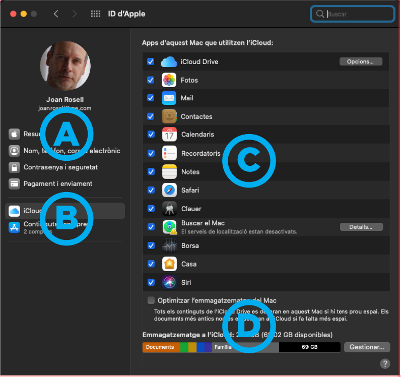401x377 pixels.
Task: Open iCloud Drive Opcions... button
Action: (x=361, y=61)
